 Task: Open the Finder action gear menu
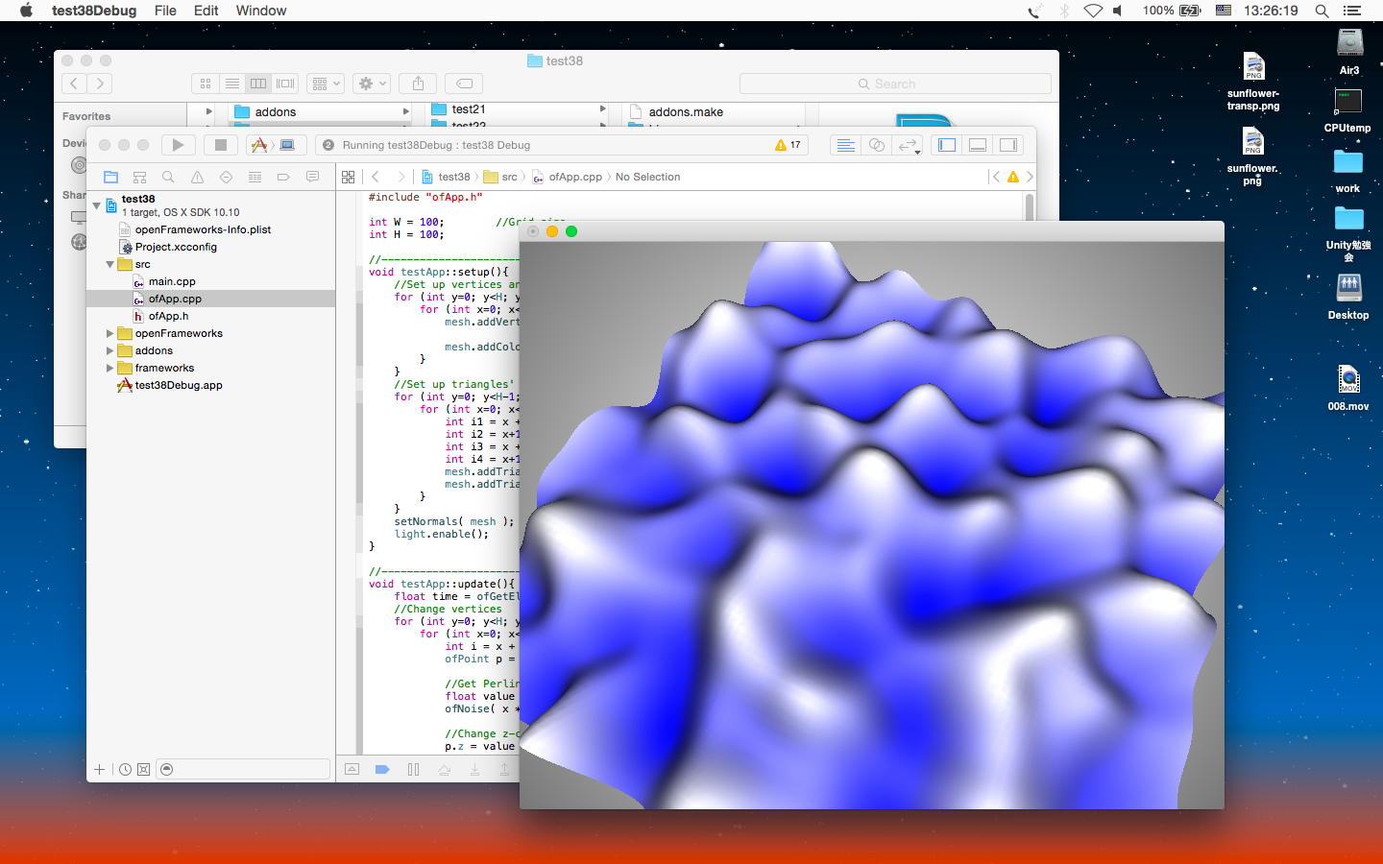coord(371,84)
